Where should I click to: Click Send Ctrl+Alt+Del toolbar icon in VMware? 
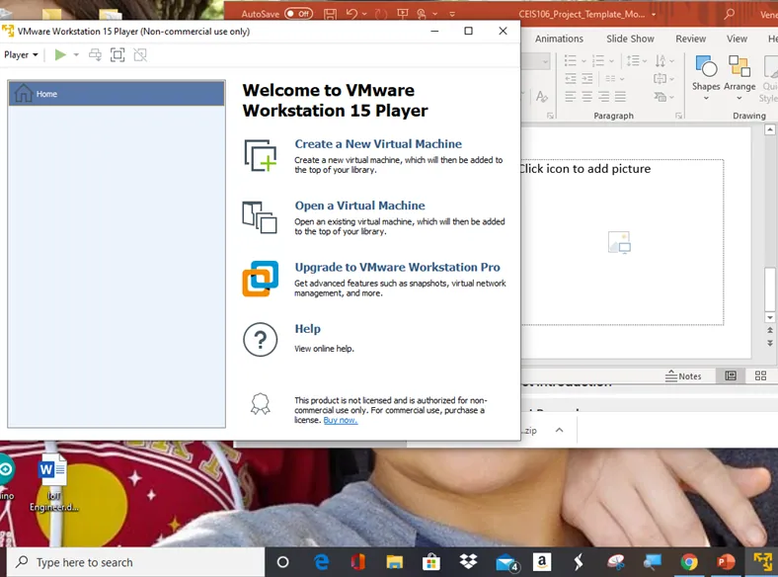click(x=95, y=55)
